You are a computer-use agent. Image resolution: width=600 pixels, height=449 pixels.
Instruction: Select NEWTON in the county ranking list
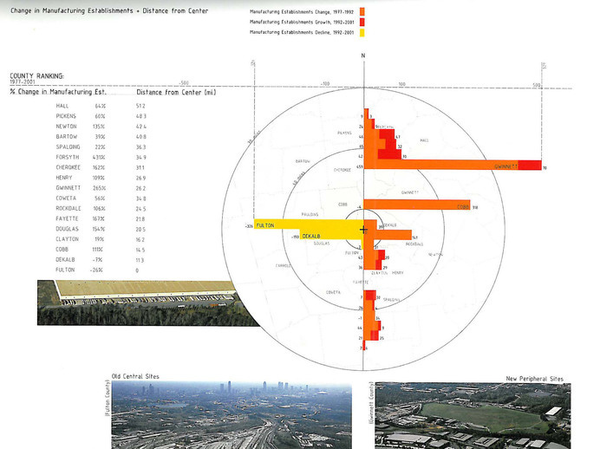click(66, 127)
